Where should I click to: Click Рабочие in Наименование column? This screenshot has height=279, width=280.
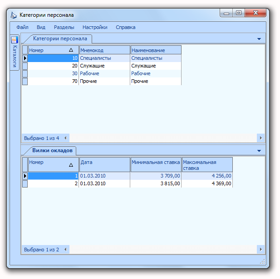click(156, 73)
